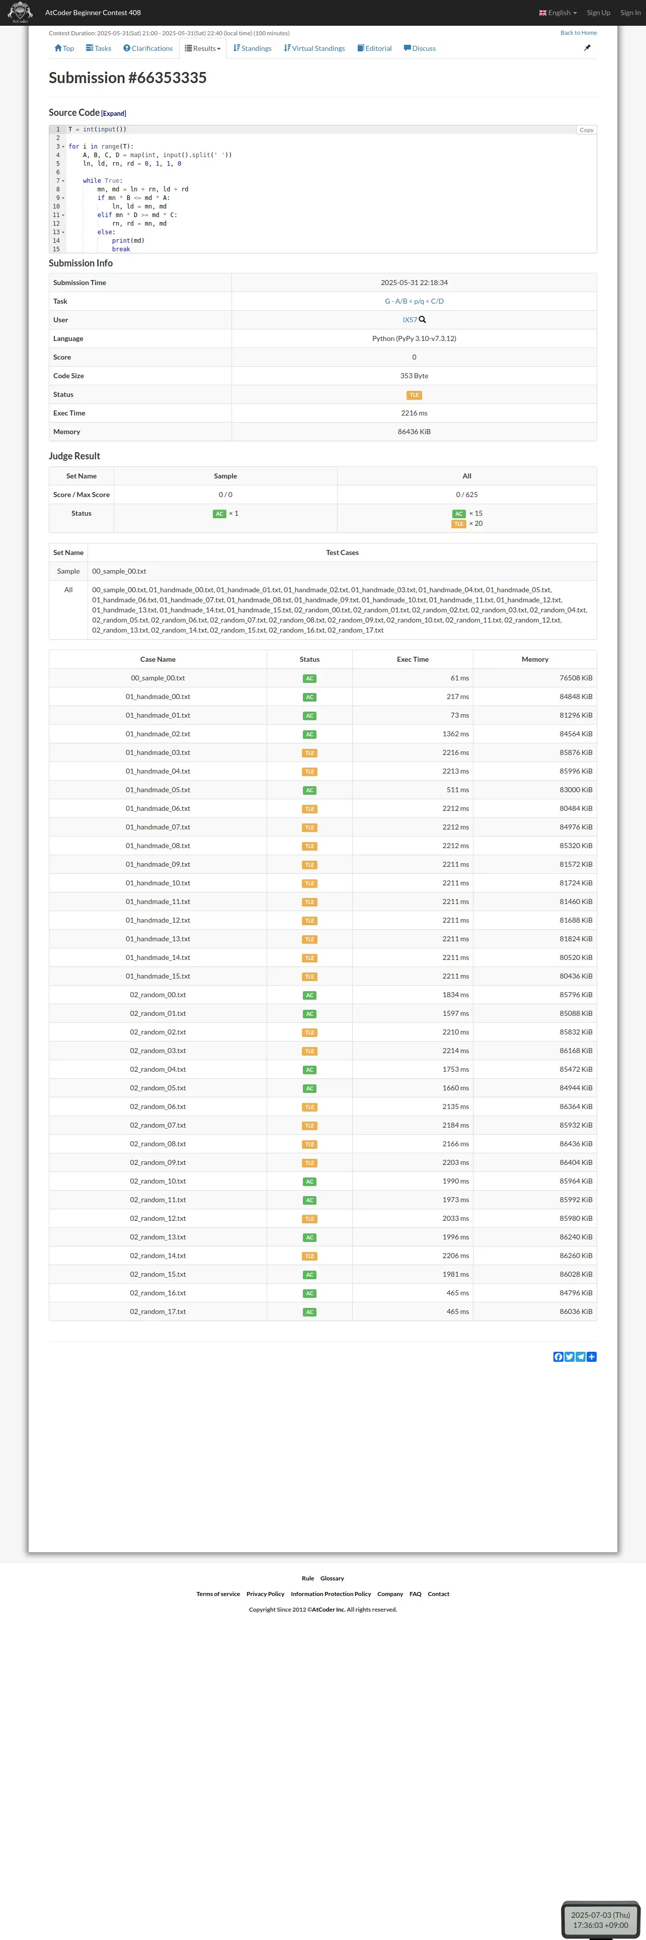Follow the Back to Home link
The height and width of the screenshot is (1940, 646).
(x=578, y=32)
